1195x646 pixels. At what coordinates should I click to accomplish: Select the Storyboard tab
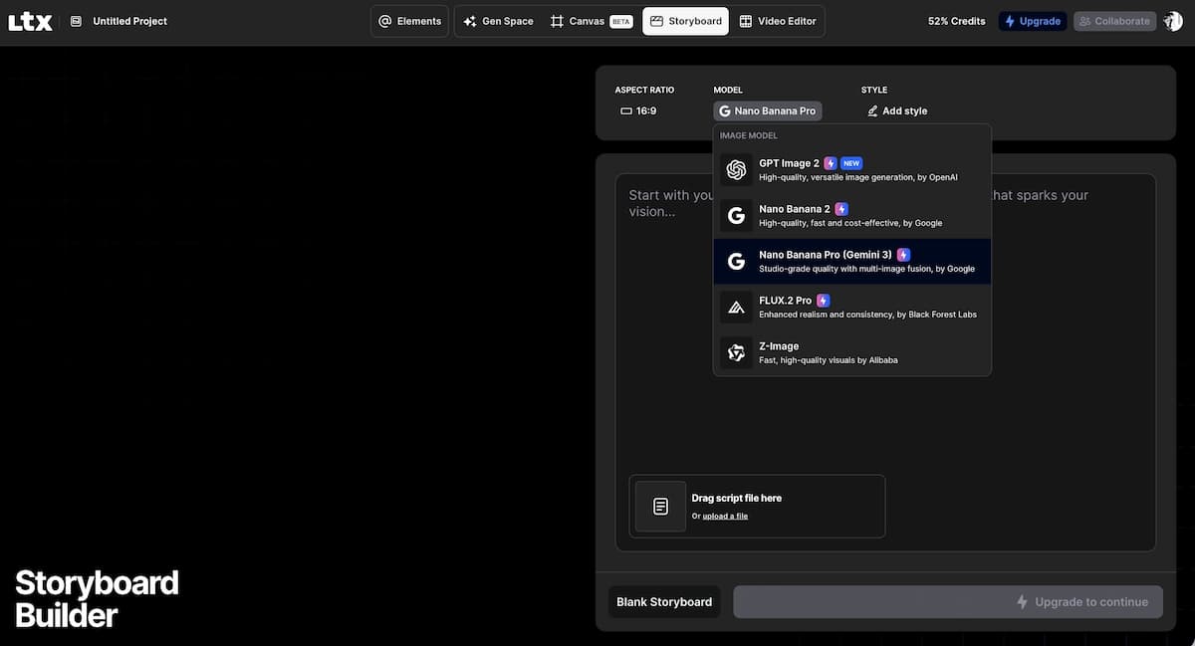pos(685,21)
